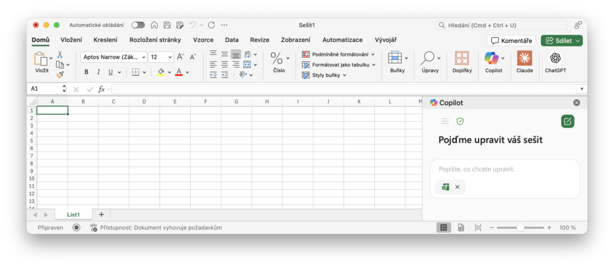The image size is (614, 269).
Task: Open the Doplňky add-ins icon
Action: (x=462, y=58)
